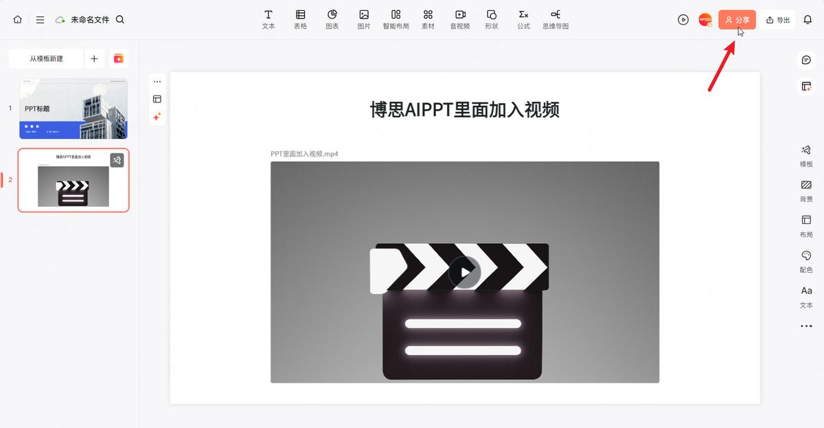The image size is (824, 428).
Task: Click the 分享 share button
Action: pos(737,19)
